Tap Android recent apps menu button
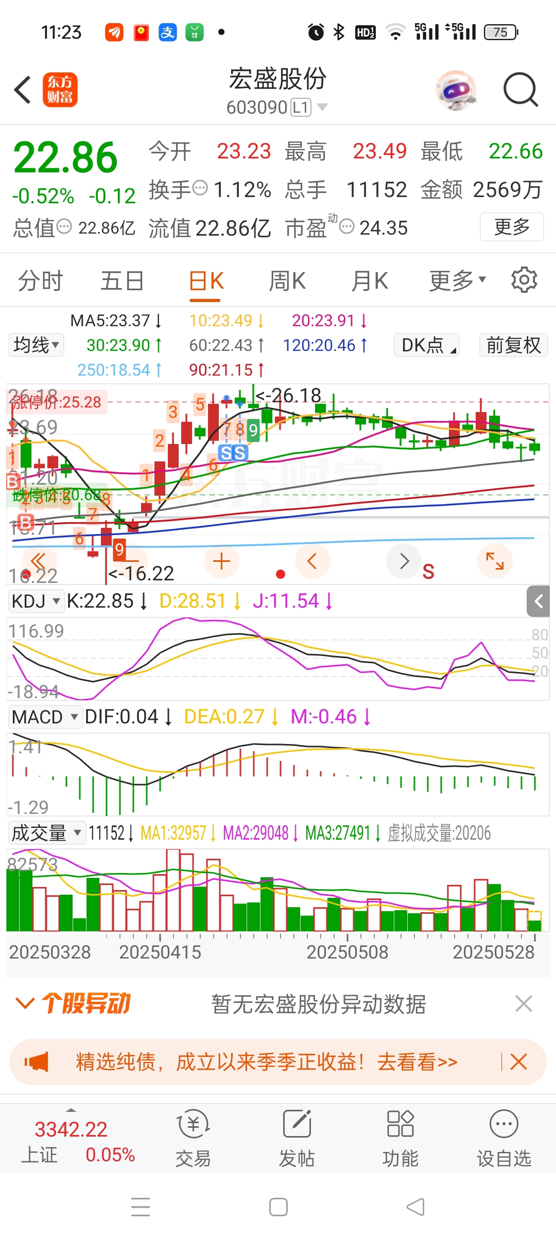The width and height of the screenshot is (556, 1241). [x=141, y=1207]
